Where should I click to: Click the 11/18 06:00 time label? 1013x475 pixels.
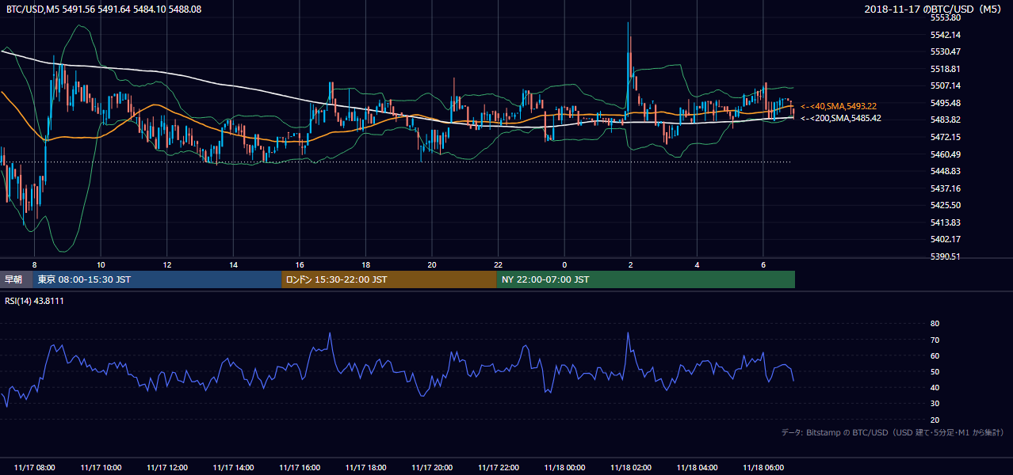(x=763, y=467)
